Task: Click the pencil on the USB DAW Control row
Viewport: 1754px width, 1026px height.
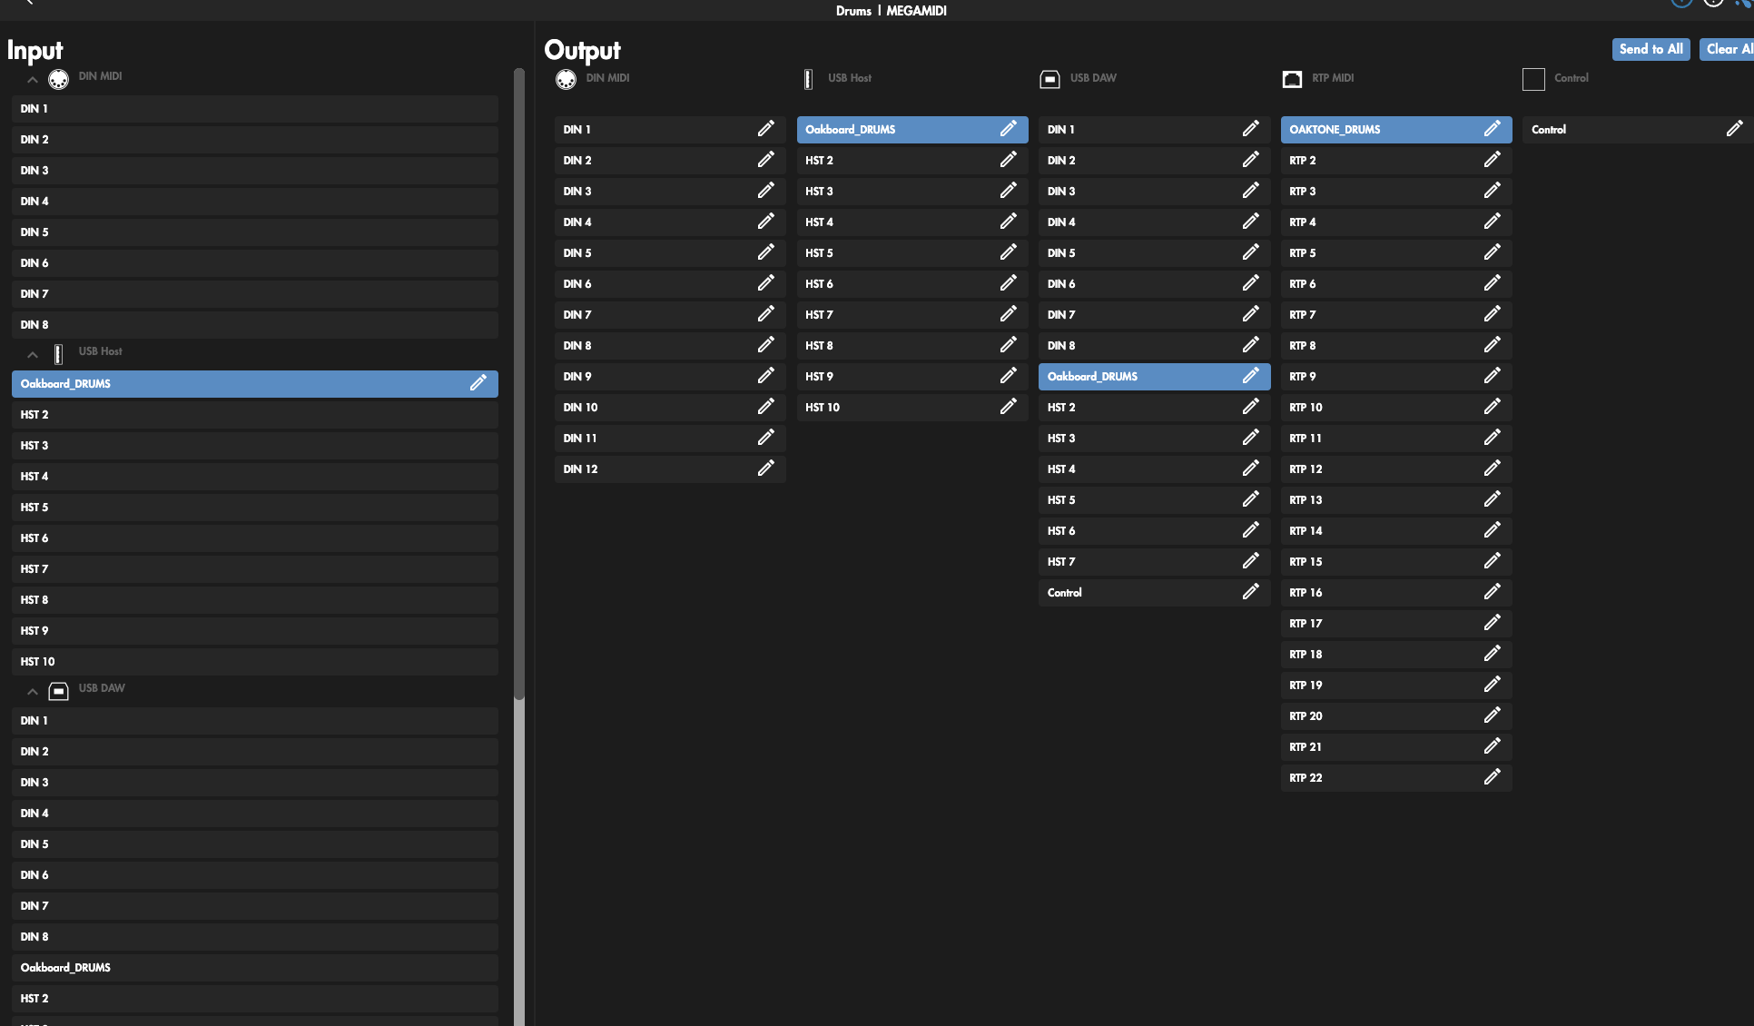Action: coord(1250,592)
